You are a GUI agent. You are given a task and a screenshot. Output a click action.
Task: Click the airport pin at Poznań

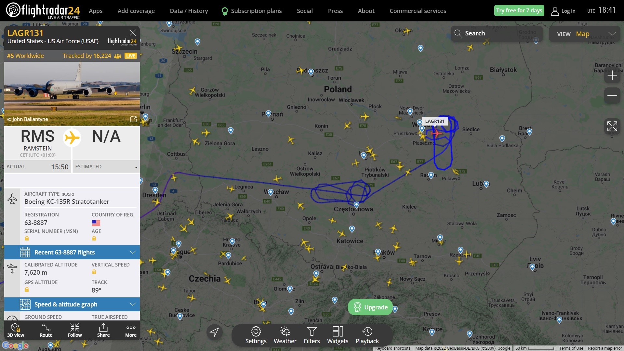(268, 113)
